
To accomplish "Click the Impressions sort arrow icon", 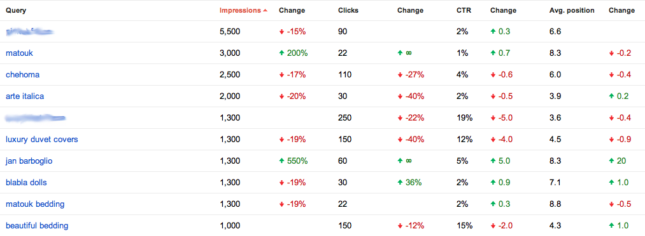I will (265, 11).
